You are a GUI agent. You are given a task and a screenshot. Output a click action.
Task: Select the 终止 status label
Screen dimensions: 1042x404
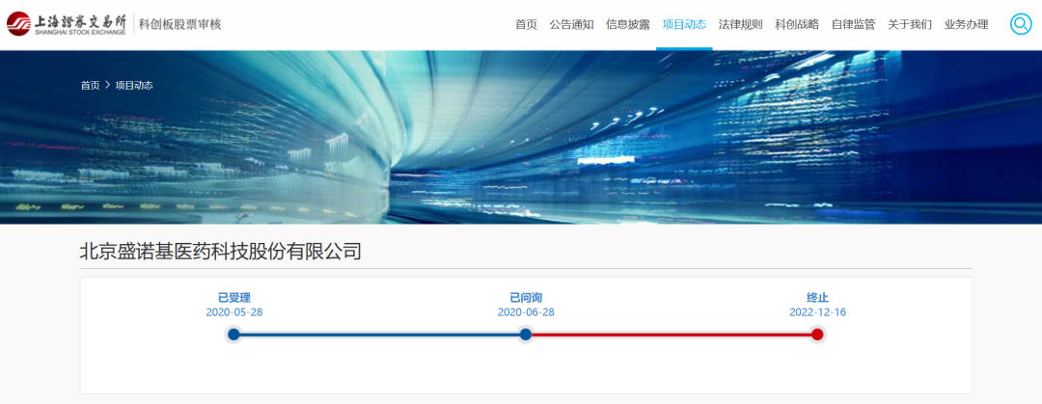point(818,298)
